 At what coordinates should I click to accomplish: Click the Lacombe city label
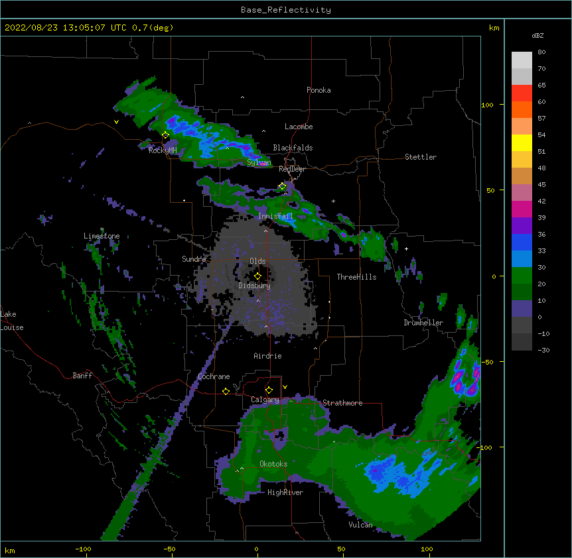(299, 127)
